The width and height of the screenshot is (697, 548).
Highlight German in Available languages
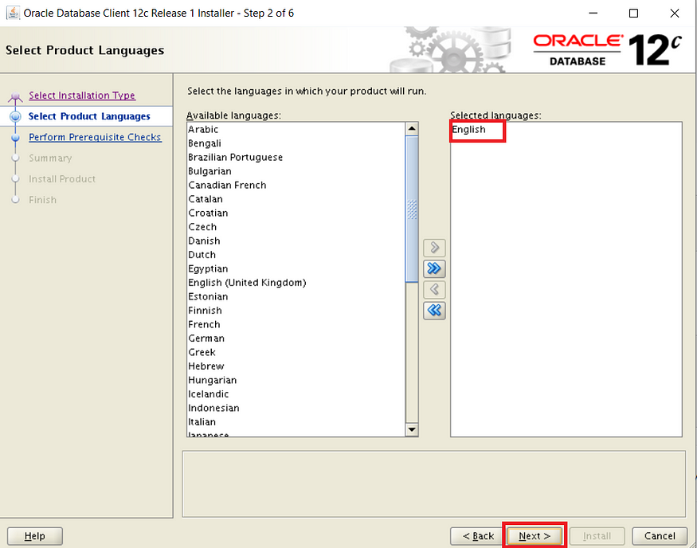[296, 339]
